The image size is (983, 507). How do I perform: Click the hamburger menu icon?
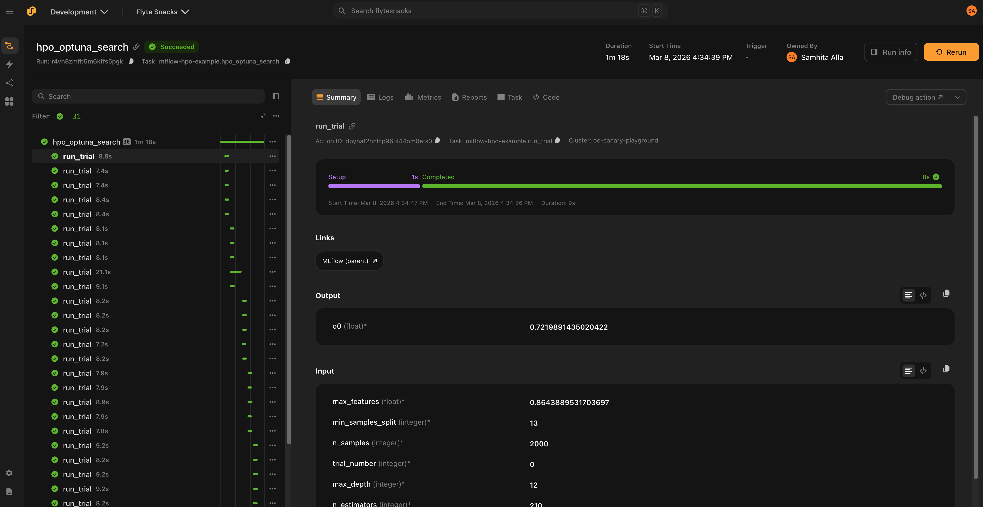tap(10, 11)
